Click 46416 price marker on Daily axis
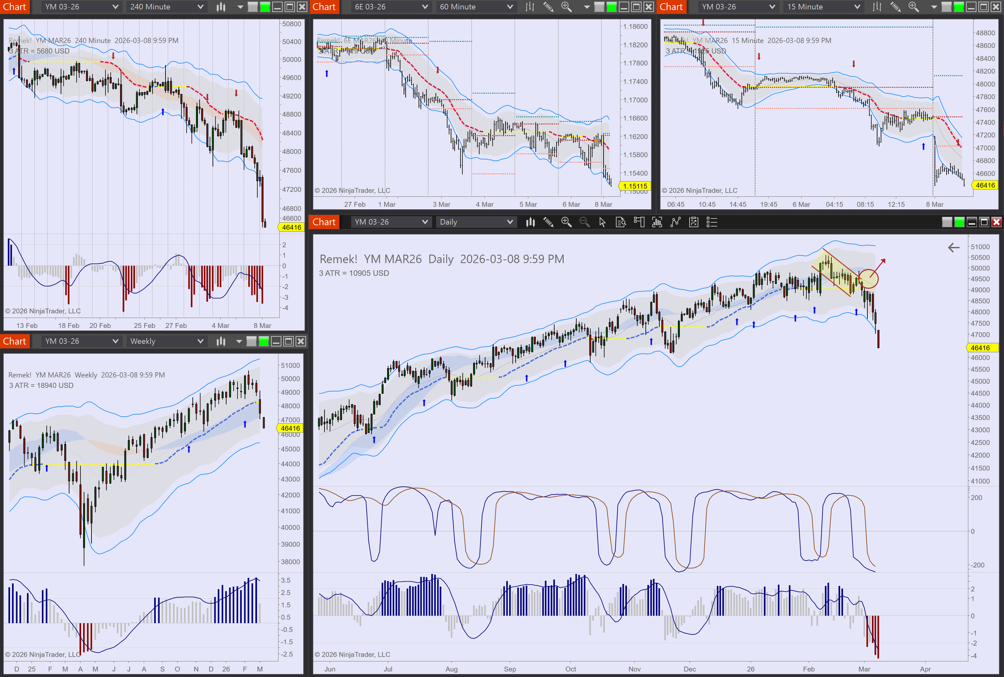 (980, 348)
